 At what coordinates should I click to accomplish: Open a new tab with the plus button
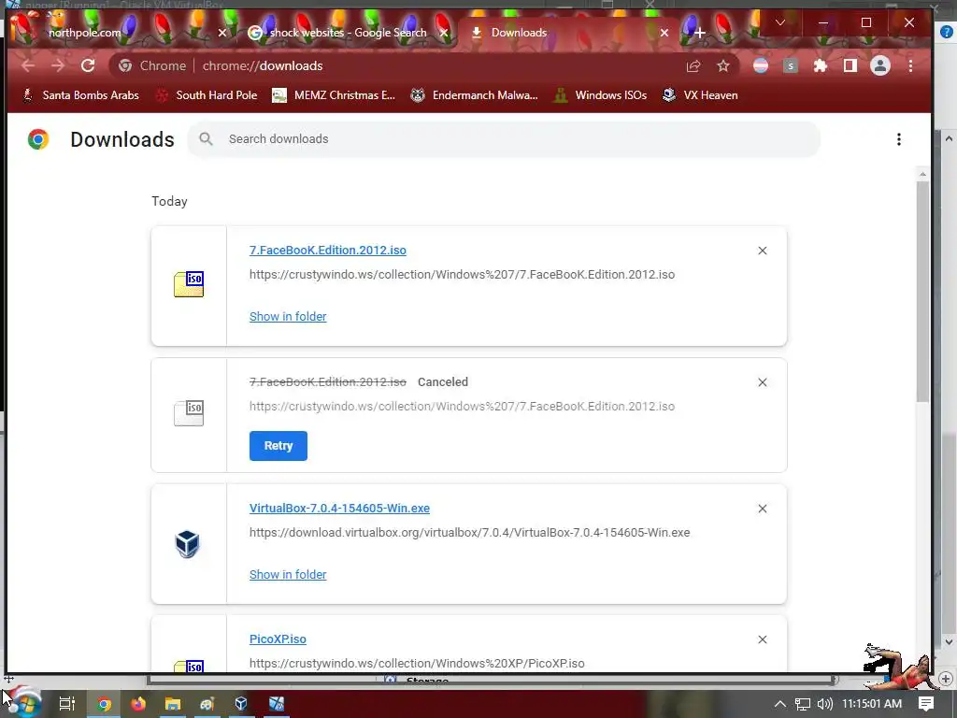(699, 33)
